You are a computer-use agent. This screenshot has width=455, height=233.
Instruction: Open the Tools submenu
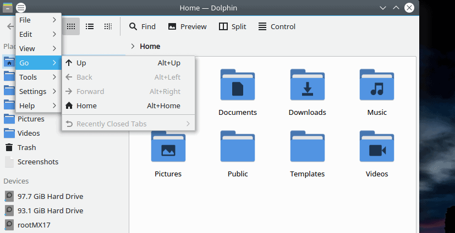pos(39,77)
